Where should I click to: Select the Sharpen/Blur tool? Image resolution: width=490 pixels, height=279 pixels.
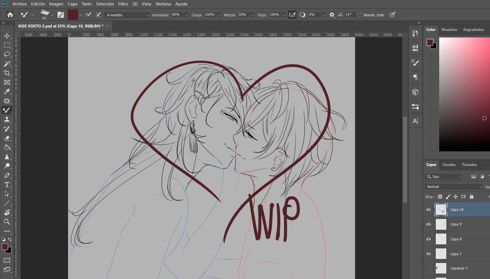coord(7,156)
